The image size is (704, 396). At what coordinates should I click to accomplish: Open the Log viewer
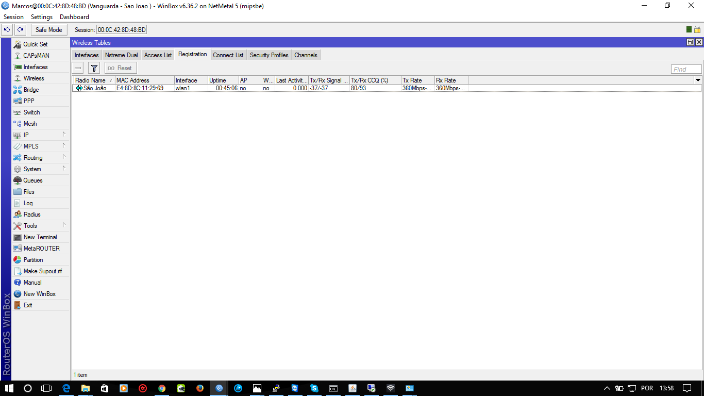click(x=40, y=203)
